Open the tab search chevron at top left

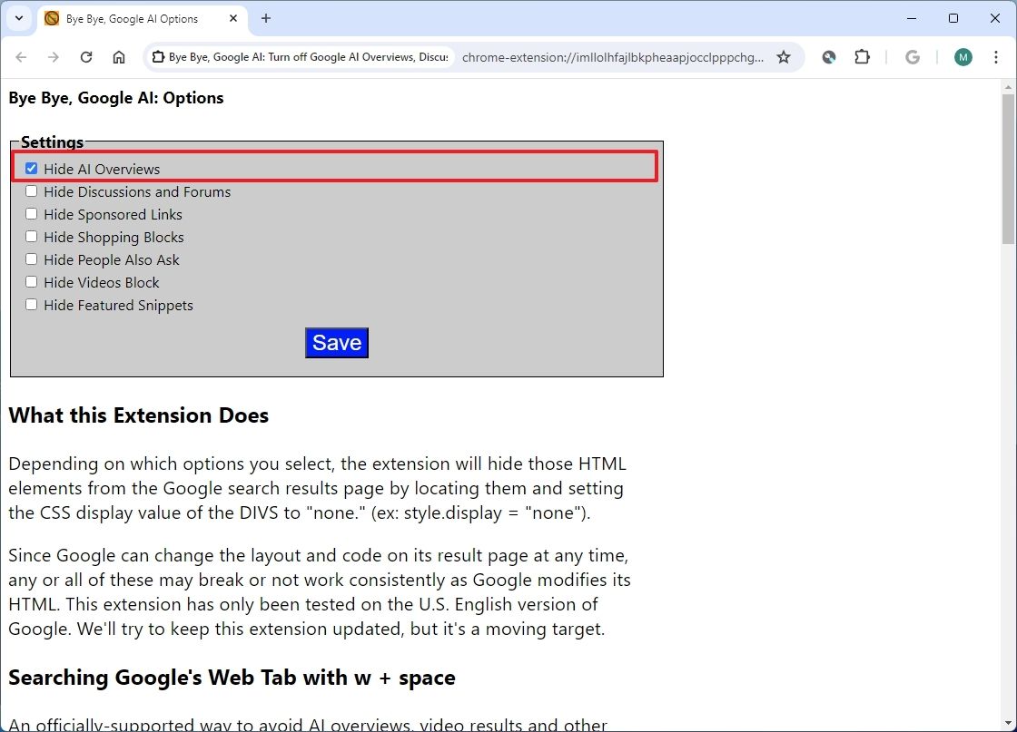(18, 18)
